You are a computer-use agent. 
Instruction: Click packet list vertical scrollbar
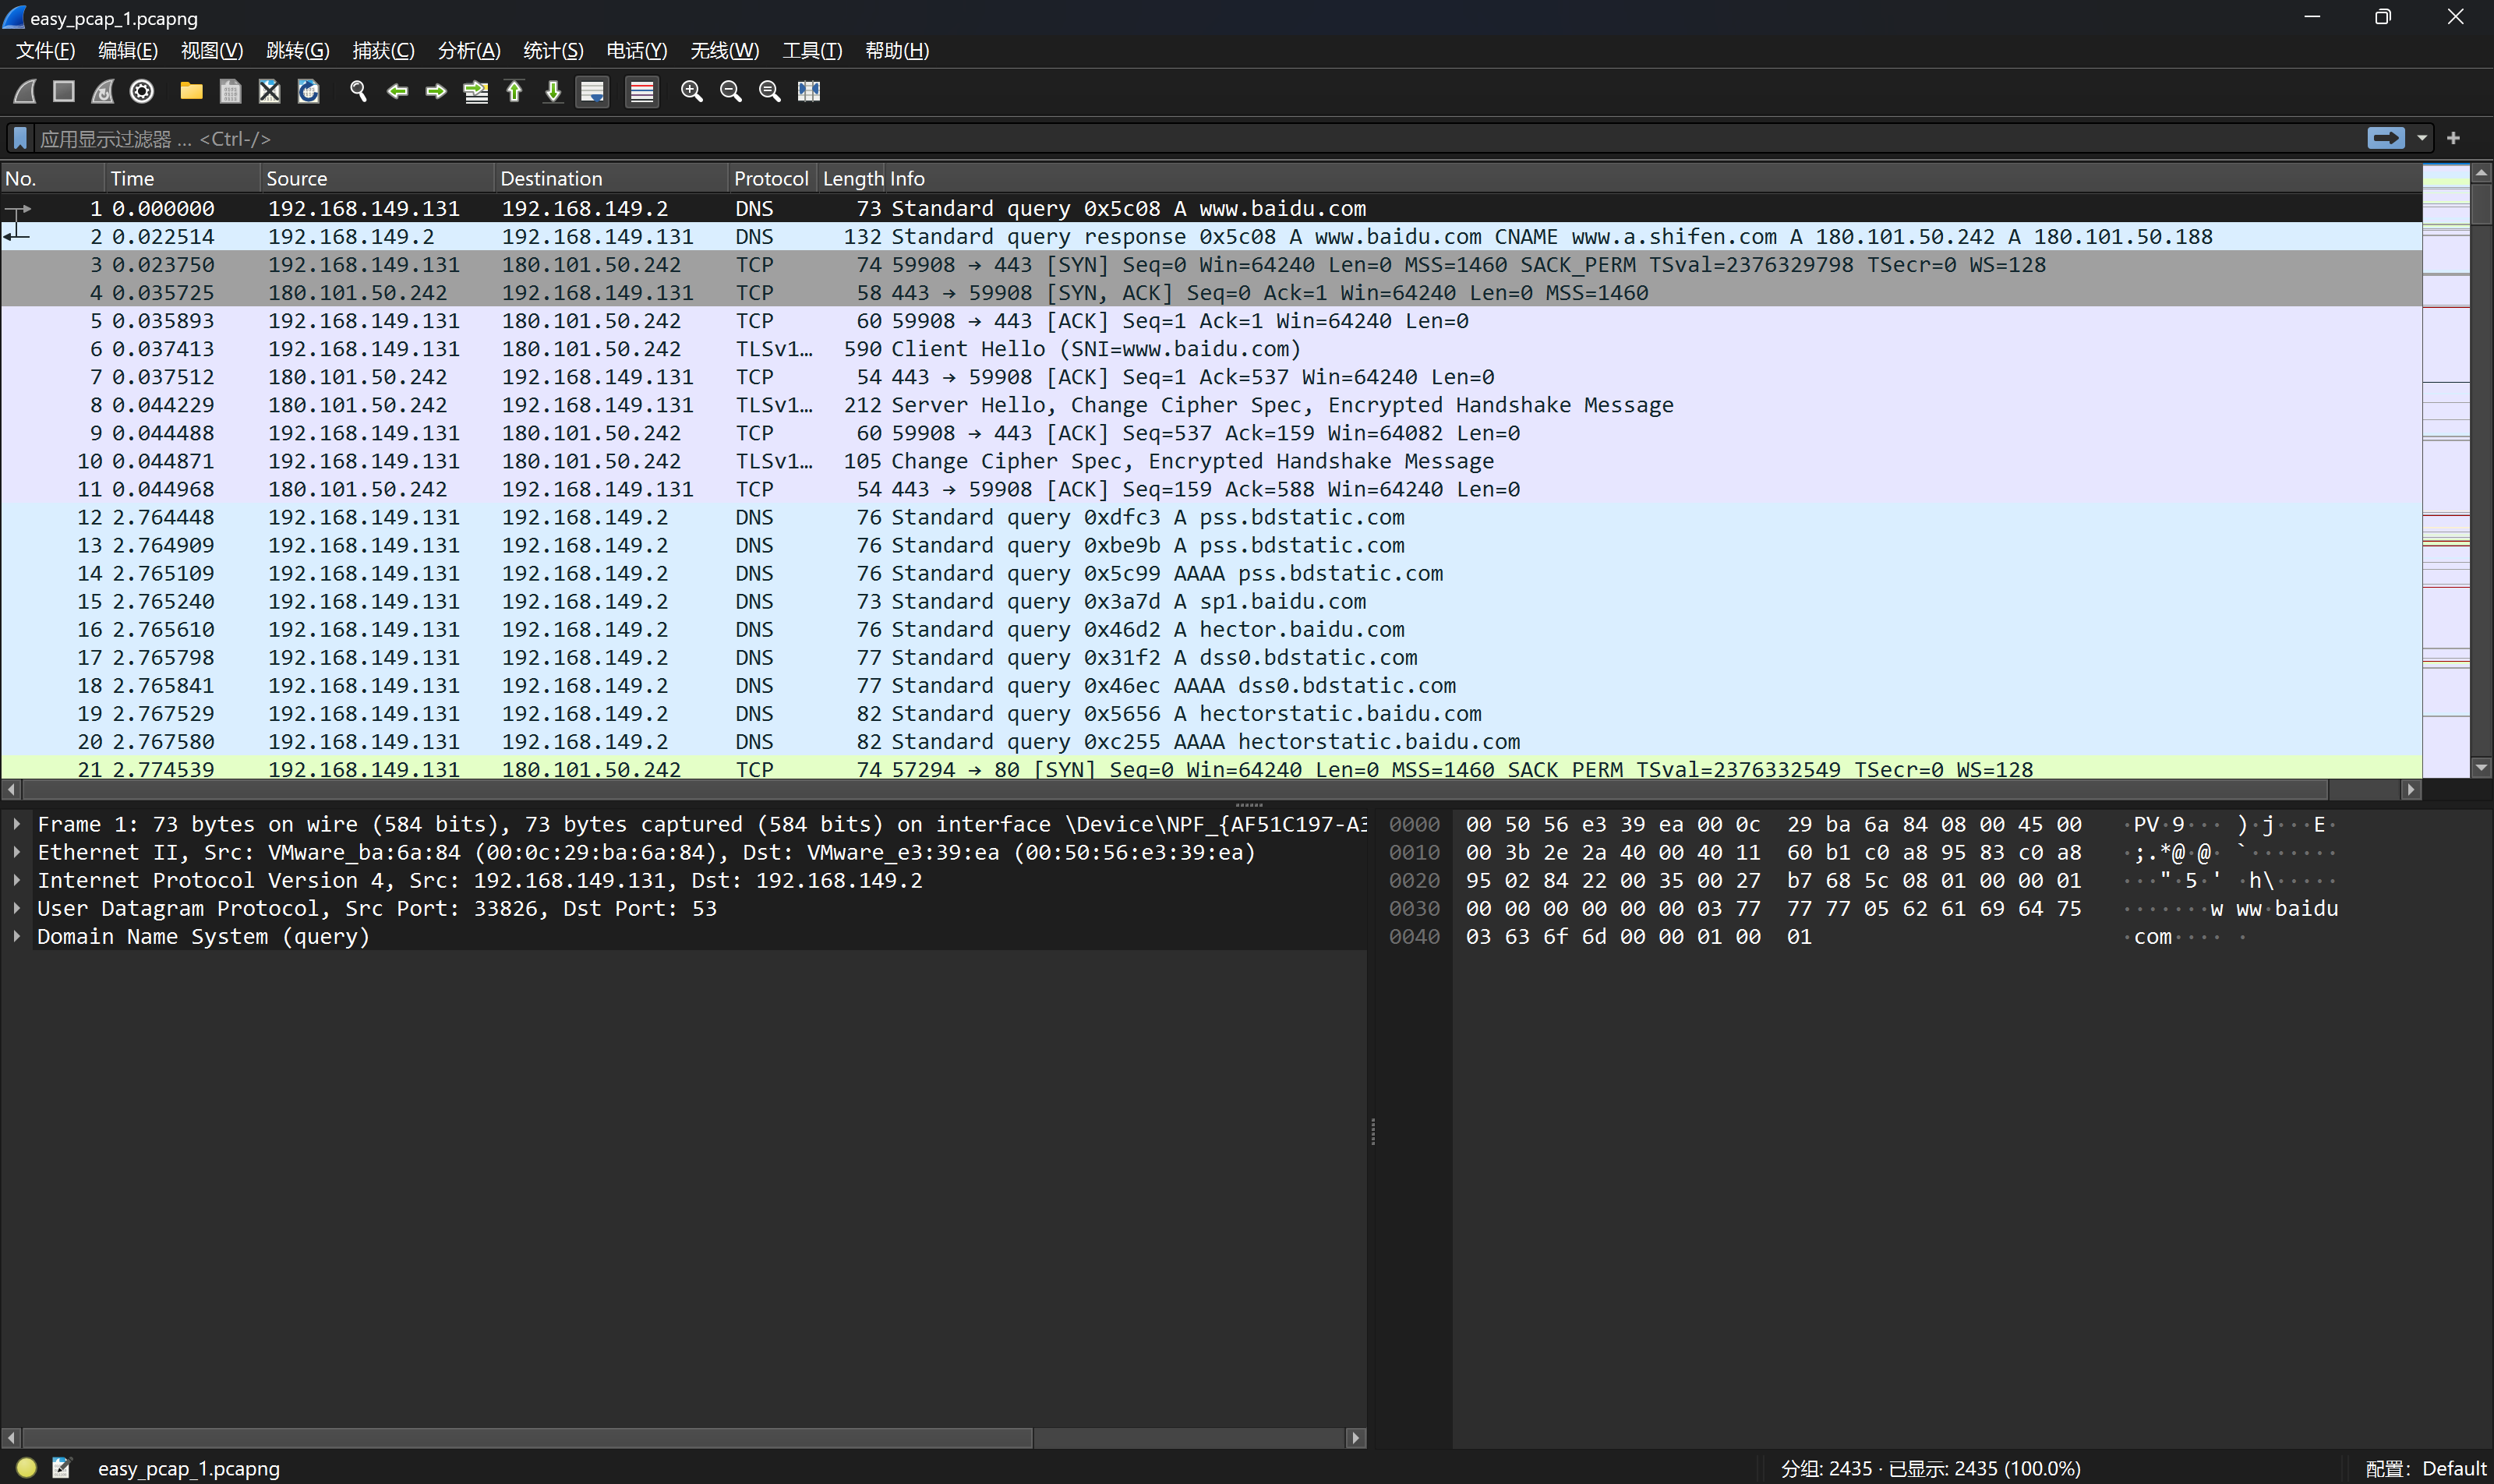pyautogui.click(x=2481, y=470)
